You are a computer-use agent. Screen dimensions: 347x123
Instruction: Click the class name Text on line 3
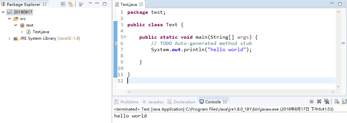[172, 25]
